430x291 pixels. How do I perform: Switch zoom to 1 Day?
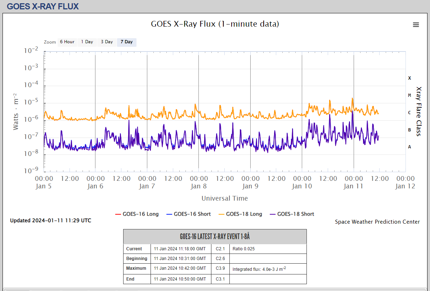coord(87,42)
